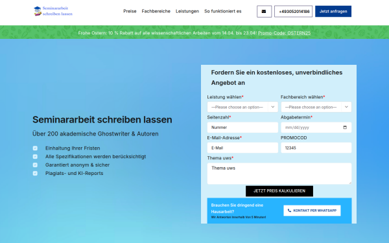
Task: Click Jetzt Preis Kalkulieren button
Action: tap(279, 191)
